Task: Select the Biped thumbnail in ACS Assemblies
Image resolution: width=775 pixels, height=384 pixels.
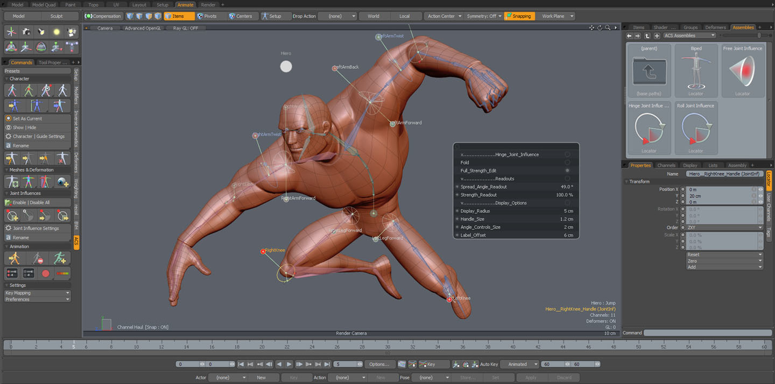Action: (x=695, y=70)
